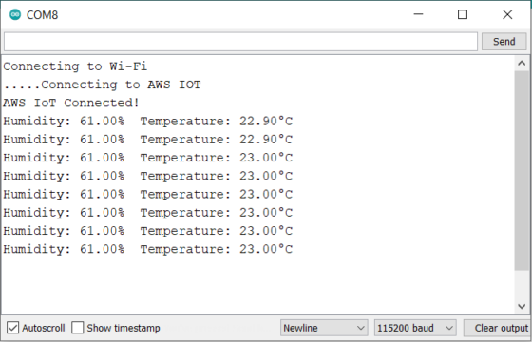Image resolution: width=532 pixels, height=342 pixels.
Task: Click the Clear output button
Action: tap(498, 328)
